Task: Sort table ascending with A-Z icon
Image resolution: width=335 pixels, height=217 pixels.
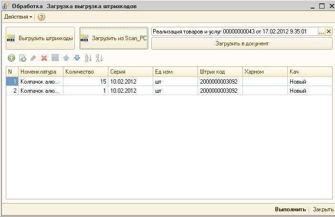Action: pyautogui.click(x=88, y=58)
